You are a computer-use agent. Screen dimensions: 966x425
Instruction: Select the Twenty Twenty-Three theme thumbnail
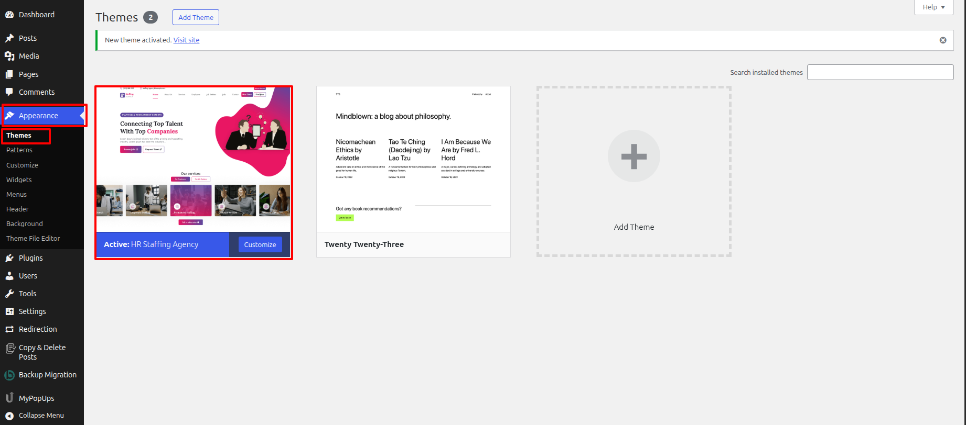[x=413, y=159]
